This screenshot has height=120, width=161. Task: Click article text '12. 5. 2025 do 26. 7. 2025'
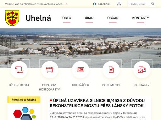pyautogui.click(x=66, y=117)
